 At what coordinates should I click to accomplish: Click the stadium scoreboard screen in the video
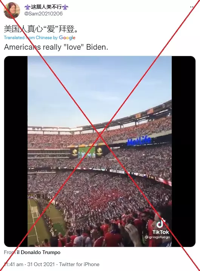tap(87, 152)
